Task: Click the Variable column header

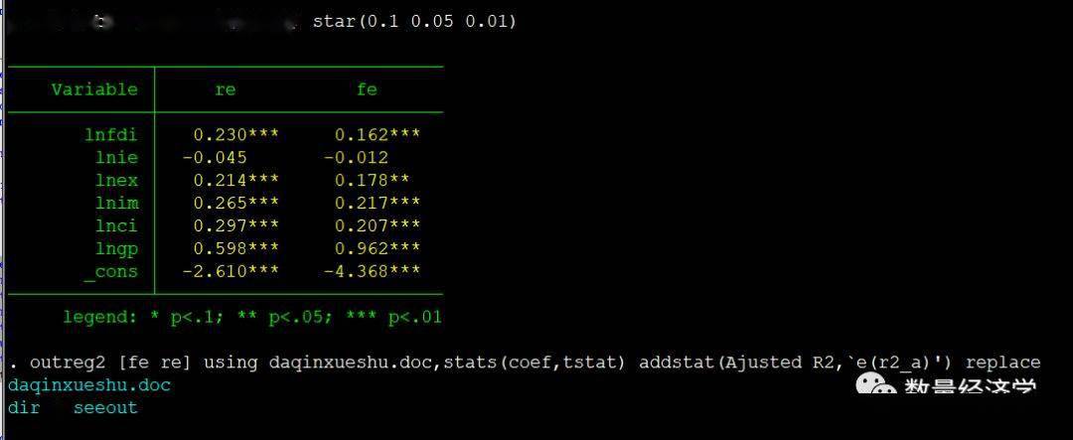Action: (94, 89)
